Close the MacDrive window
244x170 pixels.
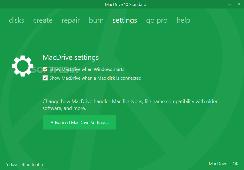click(x=239, y=4)
